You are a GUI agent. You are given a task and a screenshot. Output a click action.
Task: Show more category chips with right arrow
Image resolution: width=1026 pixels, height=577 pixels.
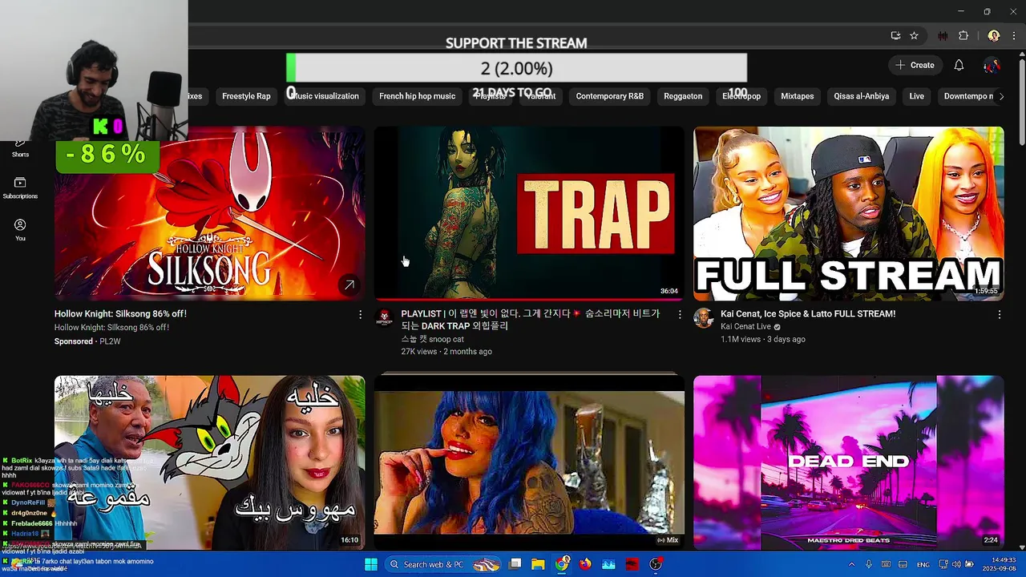[1000, 96]
